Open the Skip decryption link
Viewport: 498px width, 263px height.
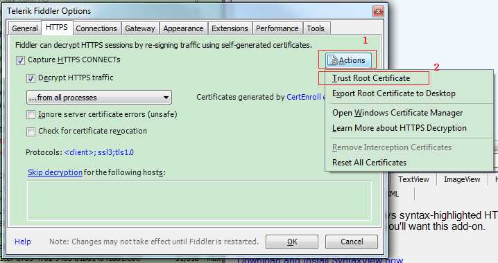click(x=55, y=172)
